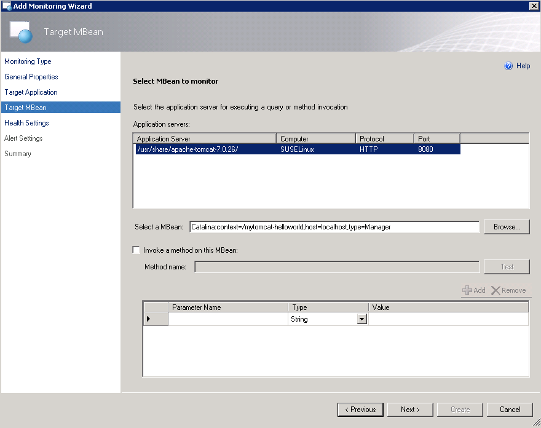Click the Cancel button
The height and width of the screenshot is (428, 541).
coord(510,410)
